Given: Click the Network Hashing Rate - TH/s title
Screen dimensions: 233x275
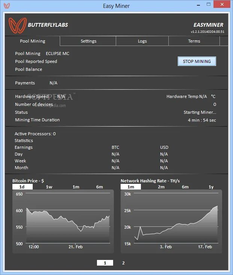Looking at the screenshot, I should click(x=150, y=181).
